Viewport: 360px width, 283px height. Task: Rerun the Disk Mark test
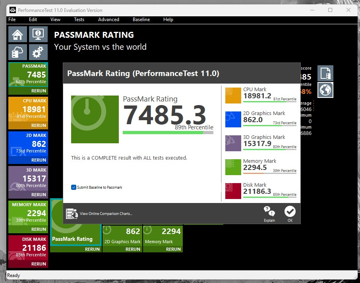point(39,264)
